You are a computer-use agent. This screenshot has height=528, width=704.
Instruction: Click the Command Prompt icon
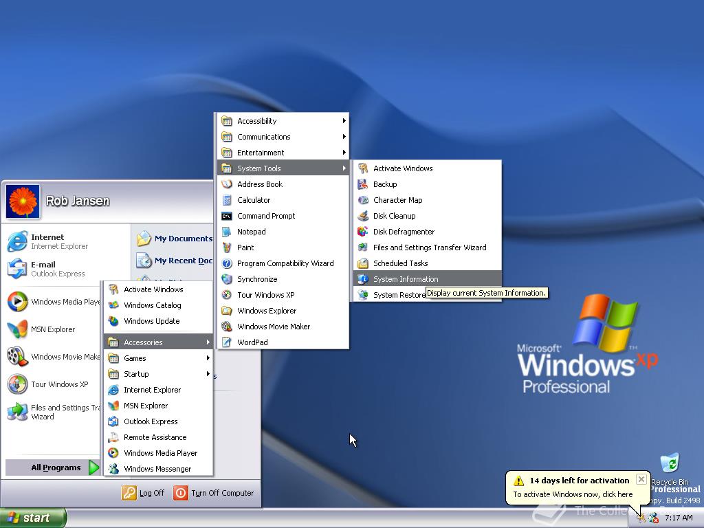click(x=227, y=216)
